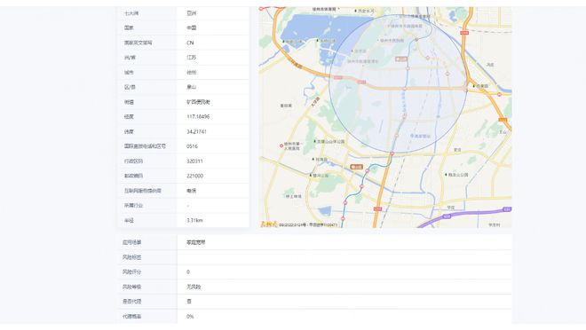The width and height of the screenshot is (586, 330).
Task: Click the 城市 row label
Action: coord(129,72)
